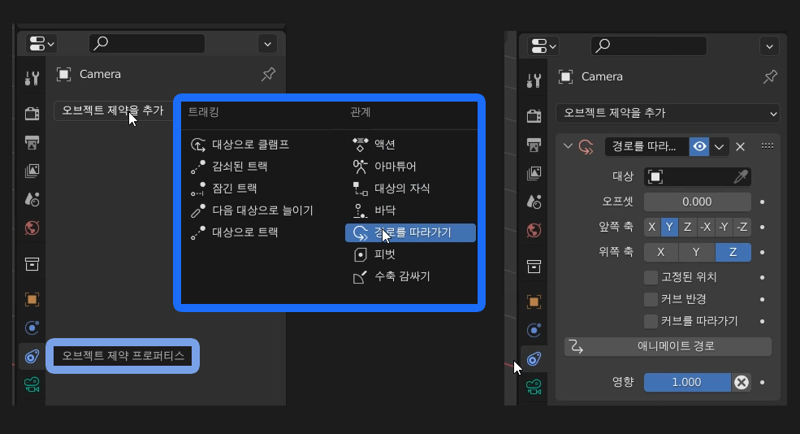Toggle constraint visibility eye icon
The image size is (800, 434).
(x=699, y=146)
